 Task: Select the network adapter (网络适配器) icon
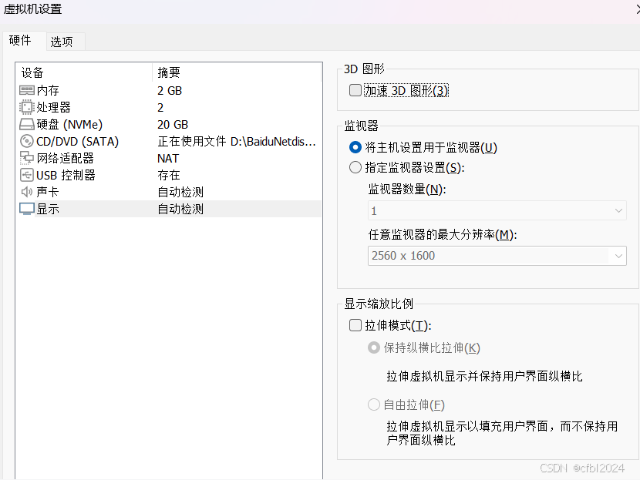[27, 158]
